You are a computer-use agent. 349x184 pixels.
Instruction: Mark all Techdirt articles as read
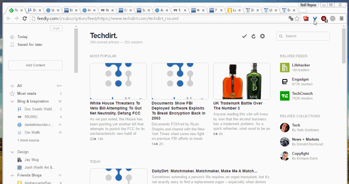(244, 36)
